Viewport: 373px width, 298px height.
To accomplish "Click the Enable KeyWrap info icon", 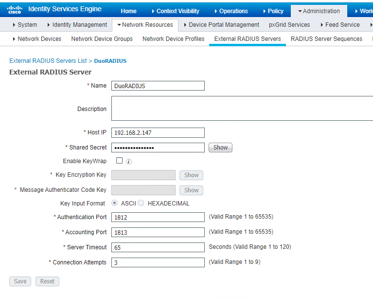I will click(x=129, y=161).
